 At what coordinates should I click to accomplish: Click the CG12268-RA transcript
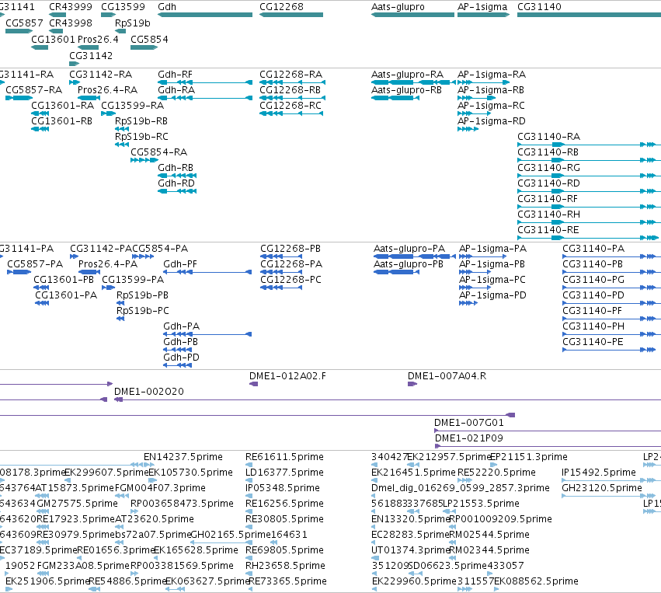(292, 82)
